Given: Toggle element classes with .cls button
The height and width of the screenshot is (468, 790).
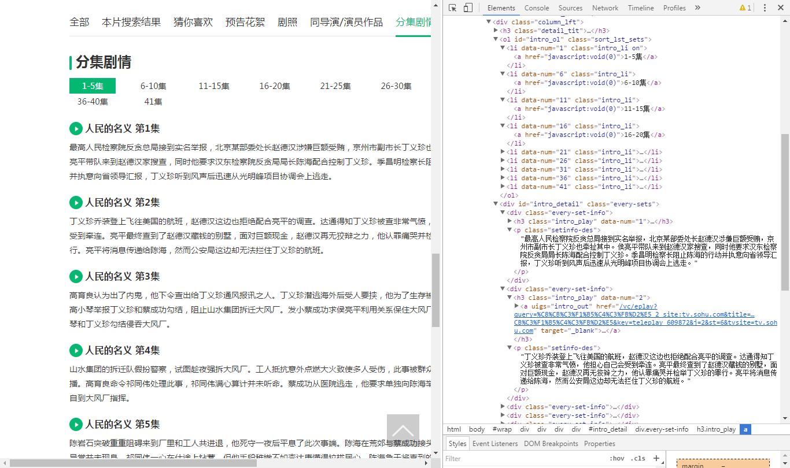Looking at the screenshot, I should tap(640, 458).
